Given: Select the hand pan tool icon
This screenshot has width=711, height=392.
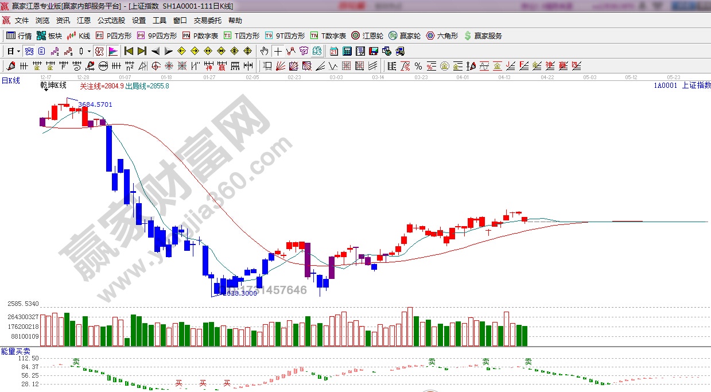Looking at the screenshot, I should pos(264,51).
